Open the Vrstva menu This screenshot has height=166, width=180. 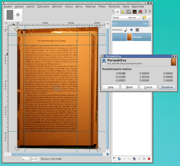point(69,7)
